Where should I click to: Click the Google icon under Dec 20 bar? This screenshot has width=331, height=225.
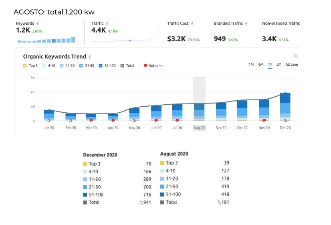point(285,121)
